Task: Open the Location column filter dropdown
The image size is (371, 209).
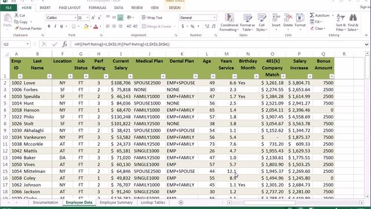Action: click(x=70, y=76)
